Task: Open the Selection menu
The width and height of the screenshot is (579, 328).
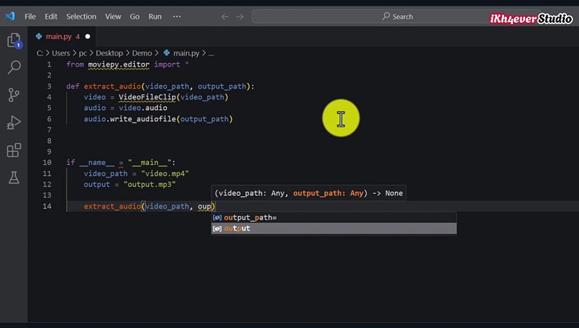Action: point(81,16)
